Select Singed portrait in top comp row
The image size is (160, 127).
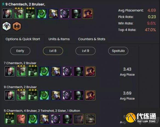(7, 14)
